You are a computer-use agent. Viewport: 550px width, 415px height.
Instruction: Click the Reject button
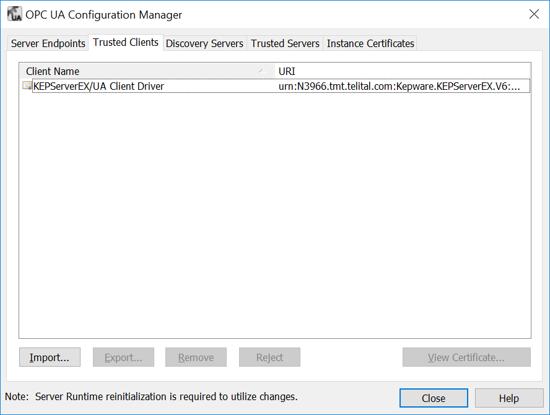[269, 357]
